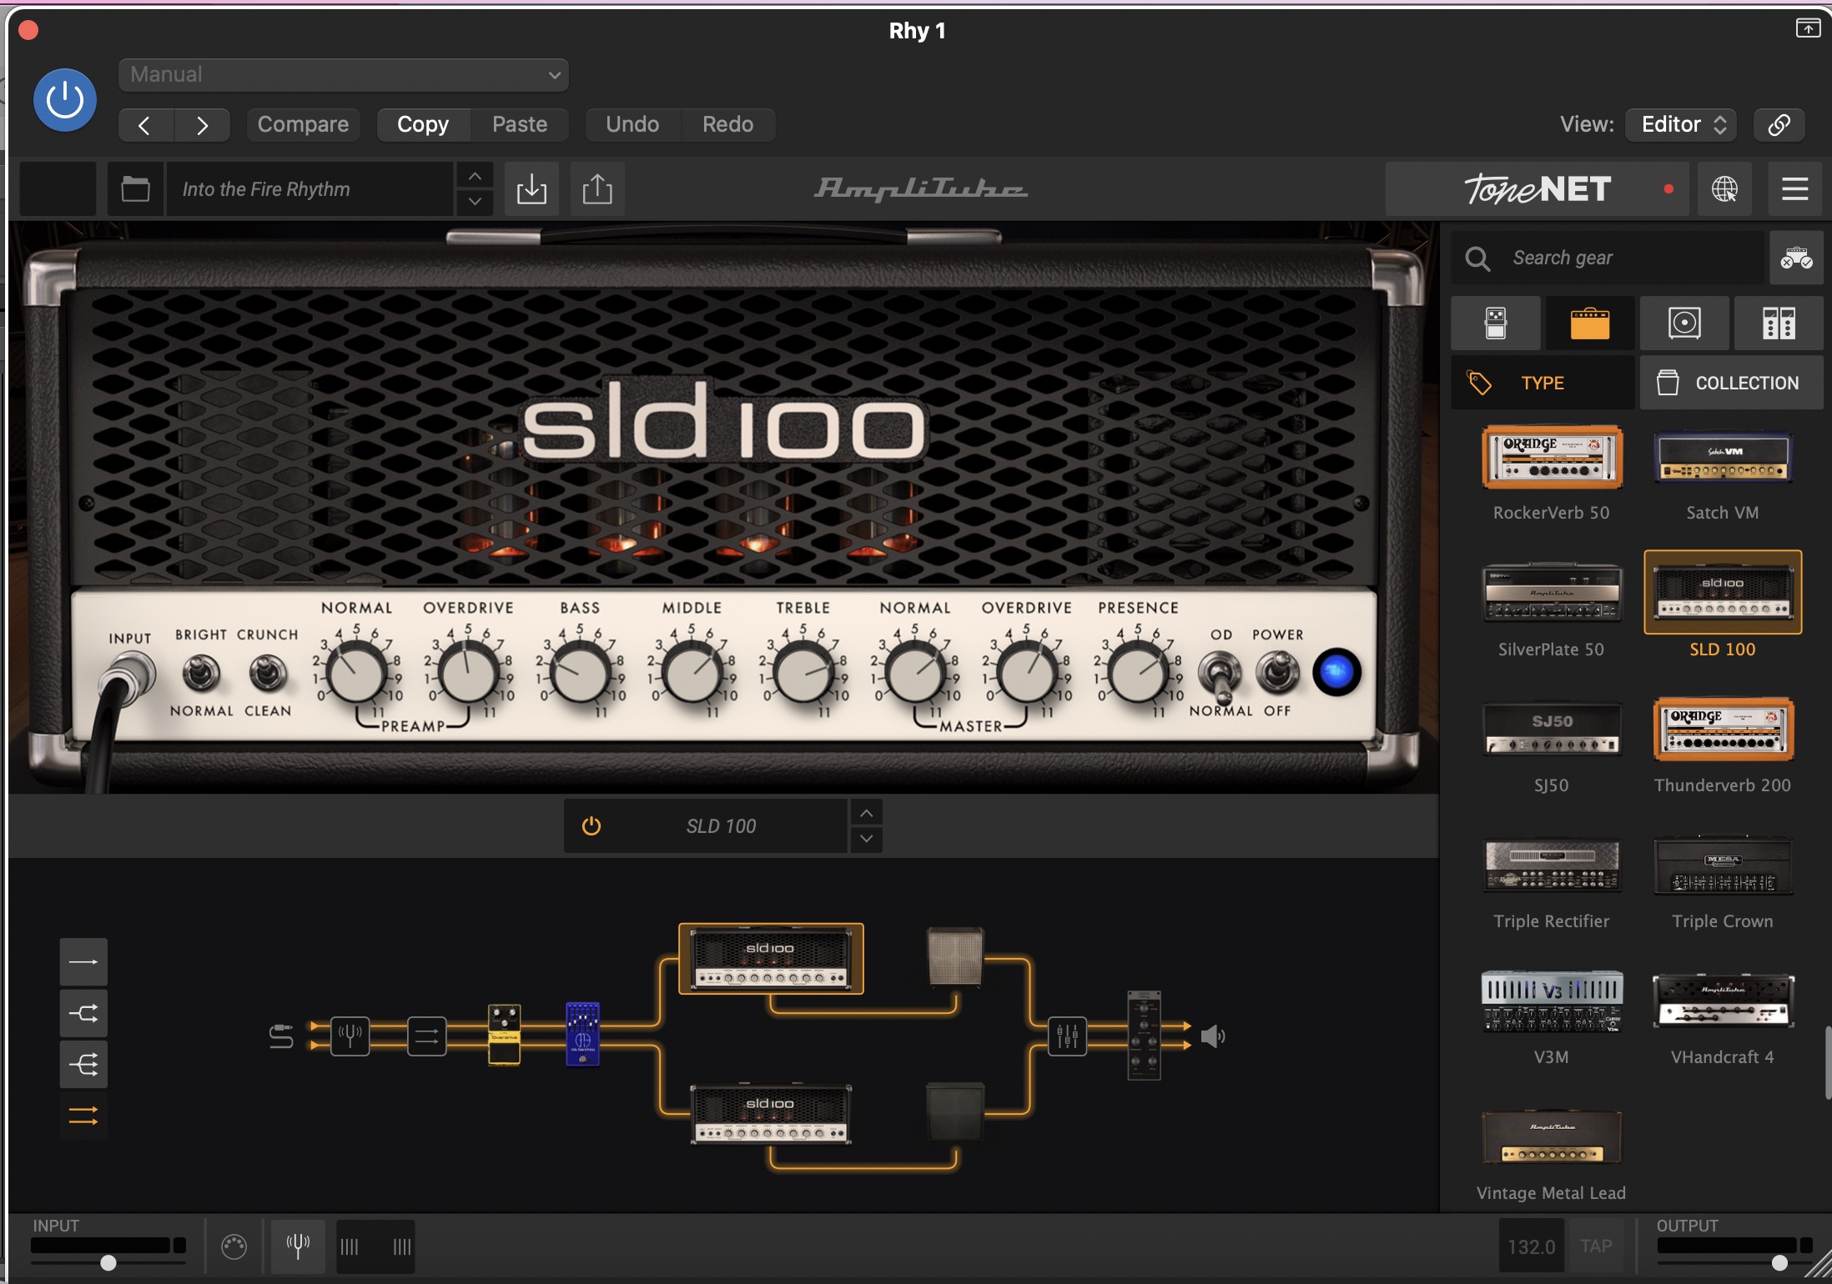The width and height of the screenshot is (1832, 1284).
Task: Click the BASS knob
Action: [581, 675]
